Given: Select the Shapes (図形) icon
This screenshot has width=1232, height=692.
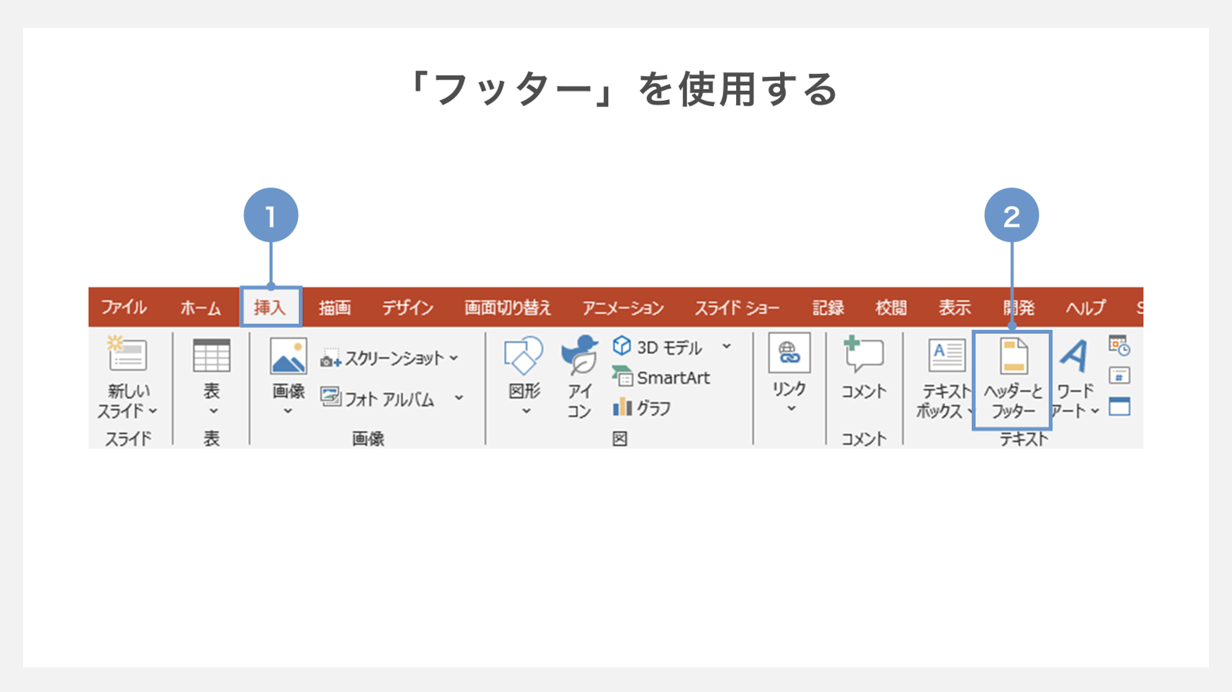Looking at the screenshot, I should pos(523,356).
